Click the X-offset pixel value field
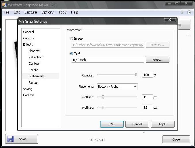 coord(147,97)
